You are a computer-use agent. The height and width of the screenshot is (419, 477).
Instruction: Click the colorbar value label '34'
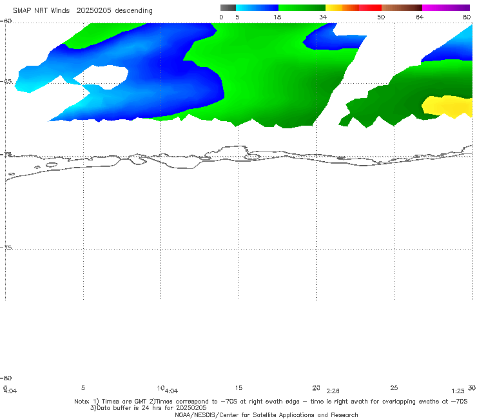[x=323, y=17]
